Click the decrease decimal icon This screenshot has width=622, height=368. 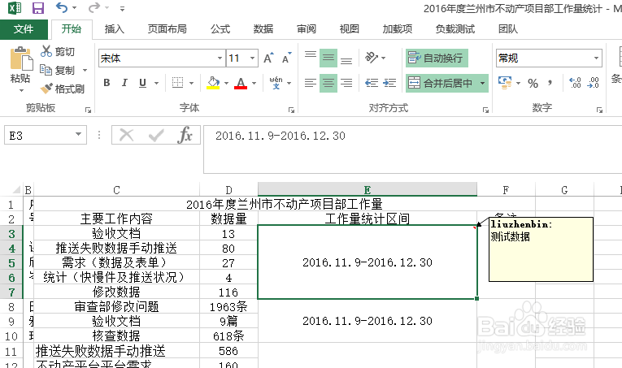pos(593,83)
